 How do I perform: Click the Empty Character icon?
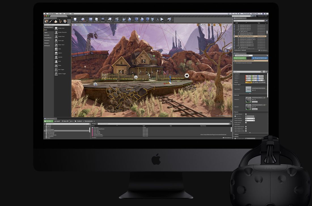tap(56, 32)
